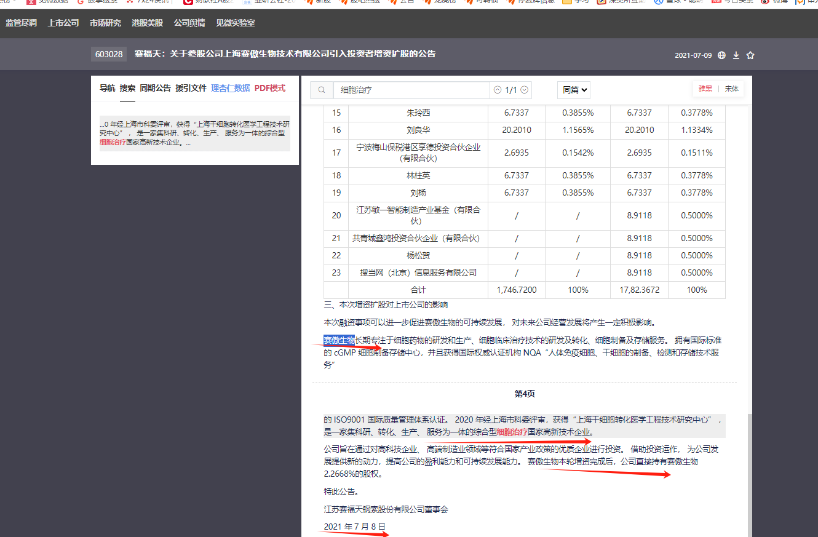Viewport: 818px width, 537px height.
Task: Switch font to 宋体
Action: coord(732,89)
